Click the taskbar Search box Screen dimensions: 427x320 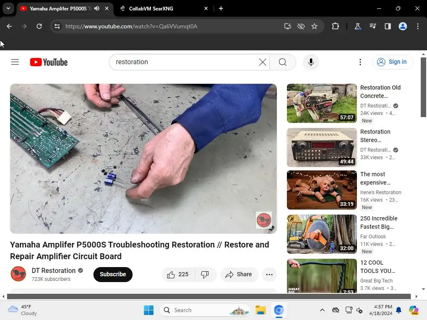(204, 310)
